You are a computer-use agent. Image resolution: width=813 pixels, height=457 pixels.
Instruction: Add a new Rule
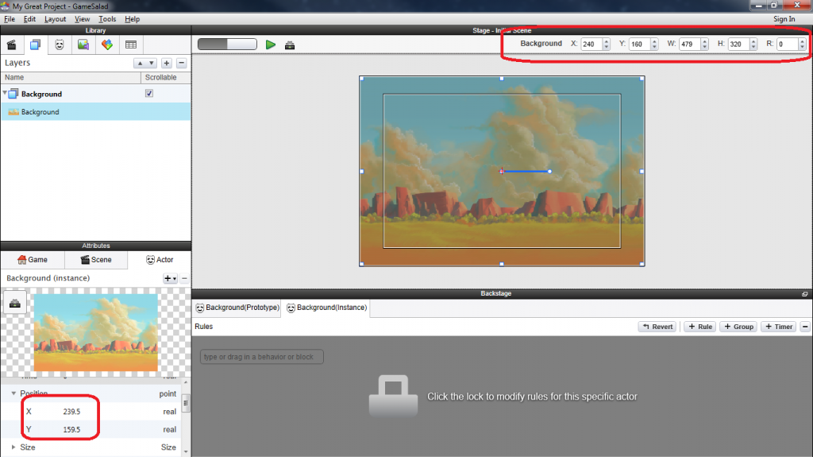(x=700, y=327)
